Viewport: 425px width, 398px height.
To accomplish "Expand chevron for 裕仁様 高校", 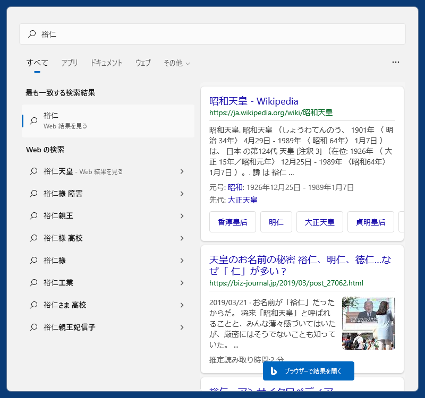I will tap(182, 238).
